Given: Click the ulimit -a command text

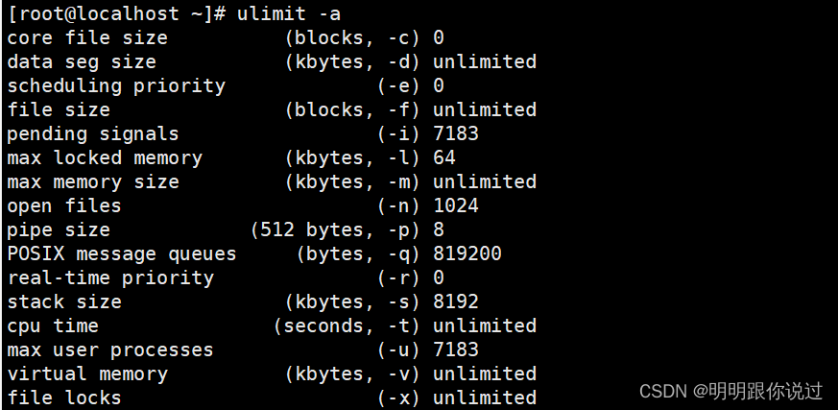Looking at the screenshot, I should click(x=289, y=13).
